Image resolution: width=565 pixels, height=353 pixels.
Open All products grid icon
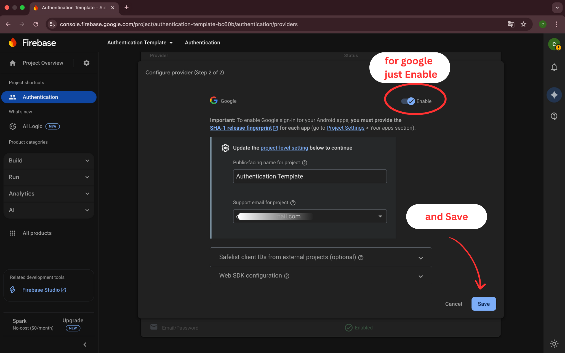tap(13, 233)
